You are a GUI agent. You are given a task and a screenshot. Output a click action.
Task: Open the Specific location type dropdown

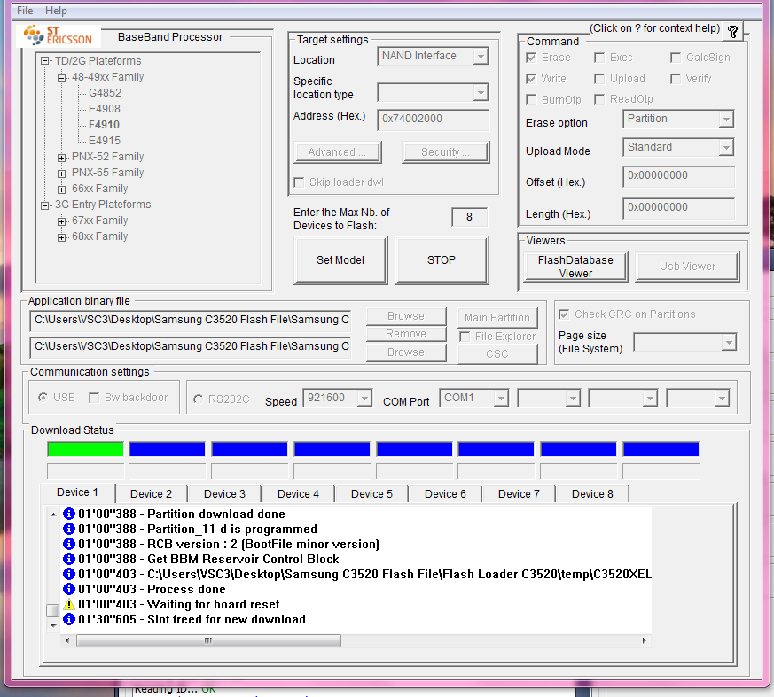[481, 93]
